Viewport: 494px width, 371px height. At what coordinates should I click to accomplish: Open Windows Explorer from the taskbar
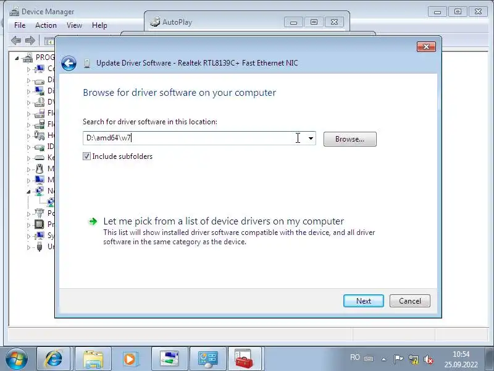coord(93,359)
